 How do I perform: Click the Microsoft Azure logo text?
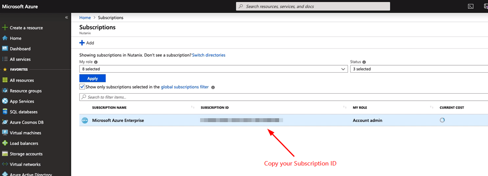pyautogui.click(x=20, y=6)
